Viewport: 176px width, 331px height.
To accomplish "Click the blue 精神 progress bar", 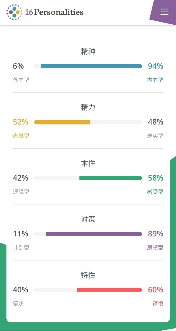I will 88,66.
